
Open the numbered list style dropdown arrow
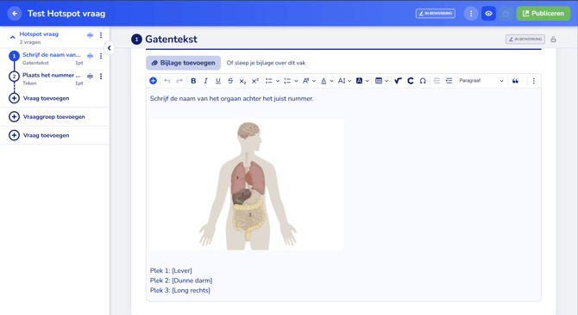(296, 81)
